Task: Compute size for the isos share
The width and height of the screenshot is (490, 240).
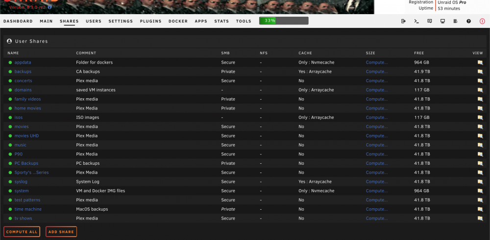Action: tap(377, 117)
